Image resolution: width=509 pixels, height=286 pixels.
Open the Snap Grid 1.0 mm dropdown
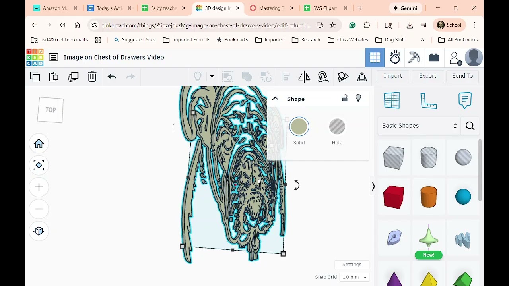pyautogui.click(x=354, y=277)
